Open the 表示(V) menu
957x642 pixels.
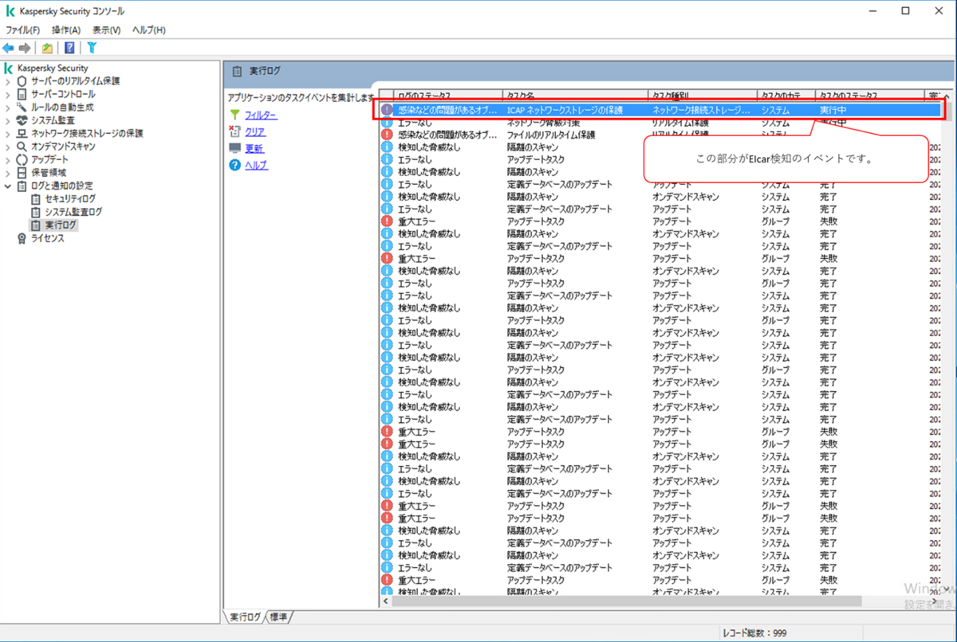[106, 29]
